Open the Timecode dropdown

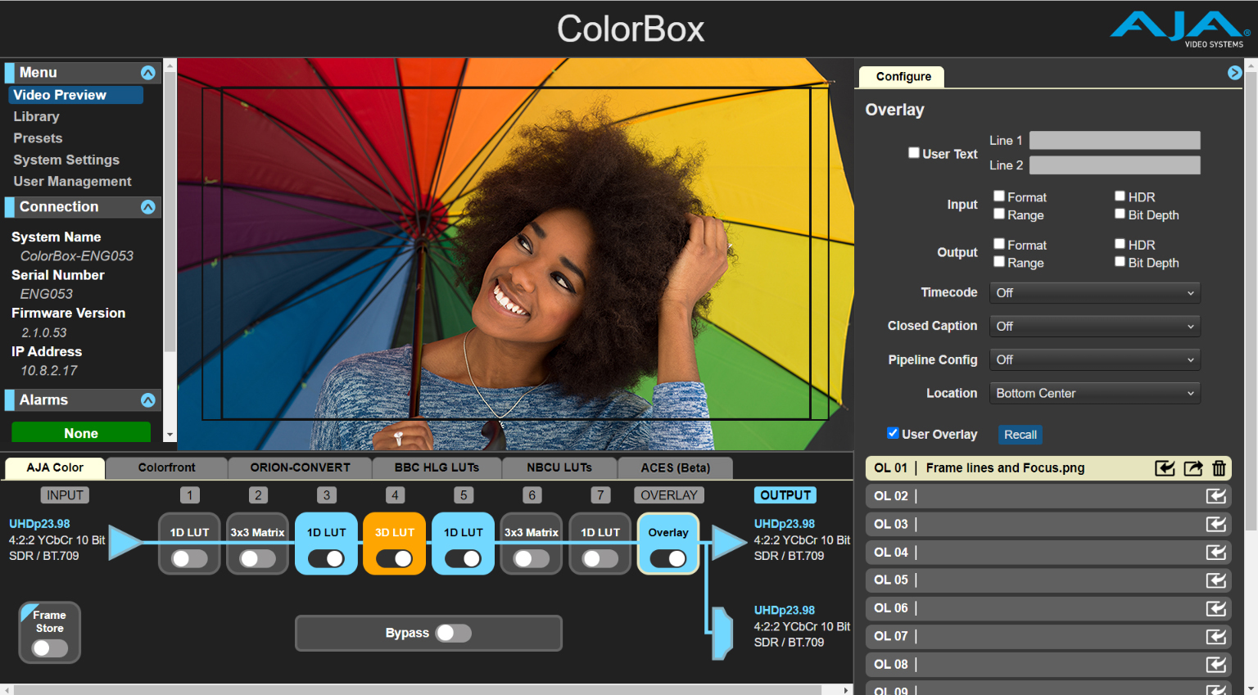[1094, 292]
